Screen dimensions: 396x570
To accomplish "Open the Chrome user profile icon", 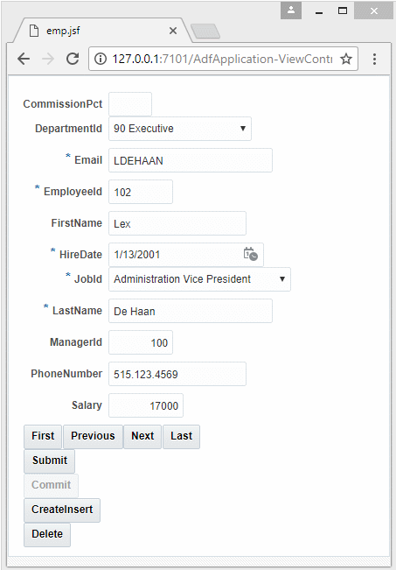I will (291, 11).
